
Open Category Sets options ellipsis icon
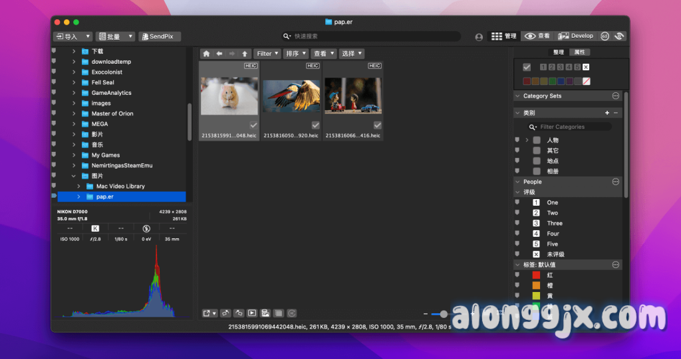pos(615,96)
